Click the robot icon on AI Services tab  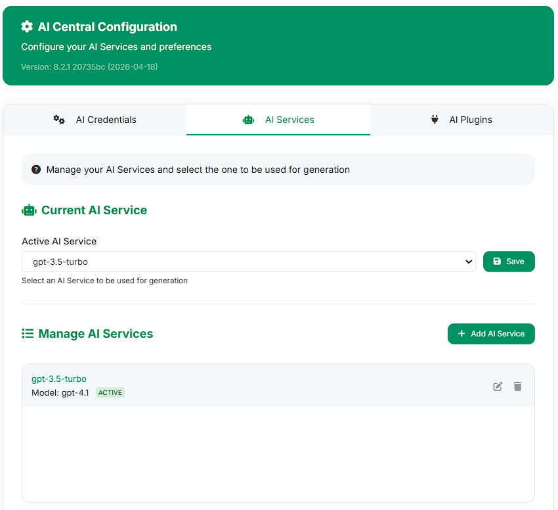248,120
